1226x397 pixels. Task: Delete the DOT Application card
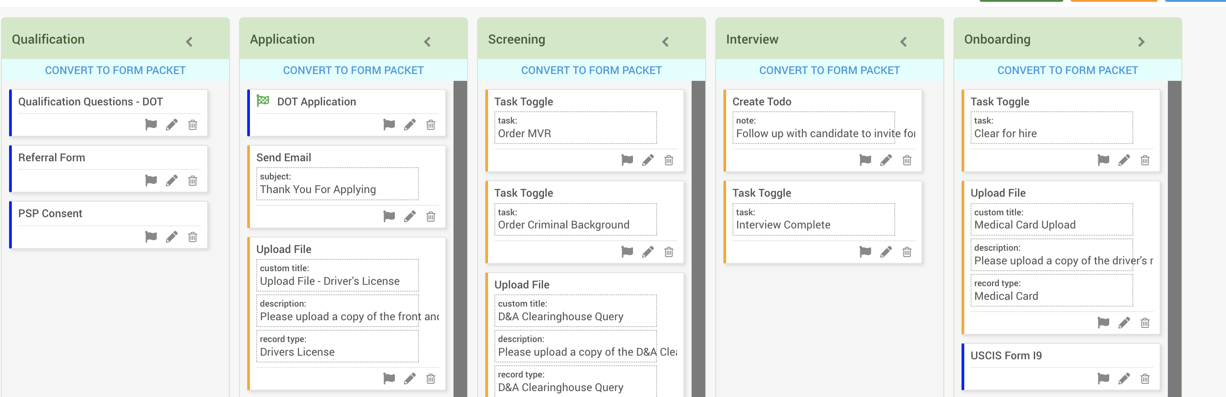(431, 125)
